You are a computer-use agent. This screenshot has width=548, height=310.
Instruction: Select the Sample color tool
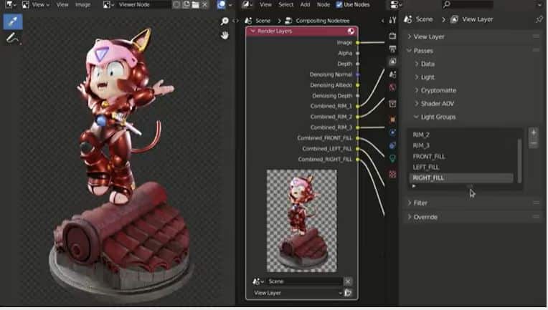[x=13, y=21]
